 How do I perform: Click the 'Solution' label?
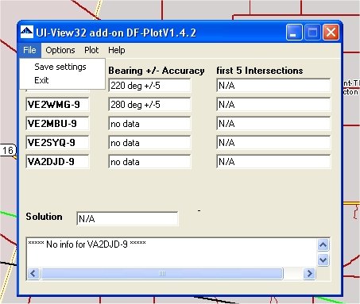pos(44,217)
